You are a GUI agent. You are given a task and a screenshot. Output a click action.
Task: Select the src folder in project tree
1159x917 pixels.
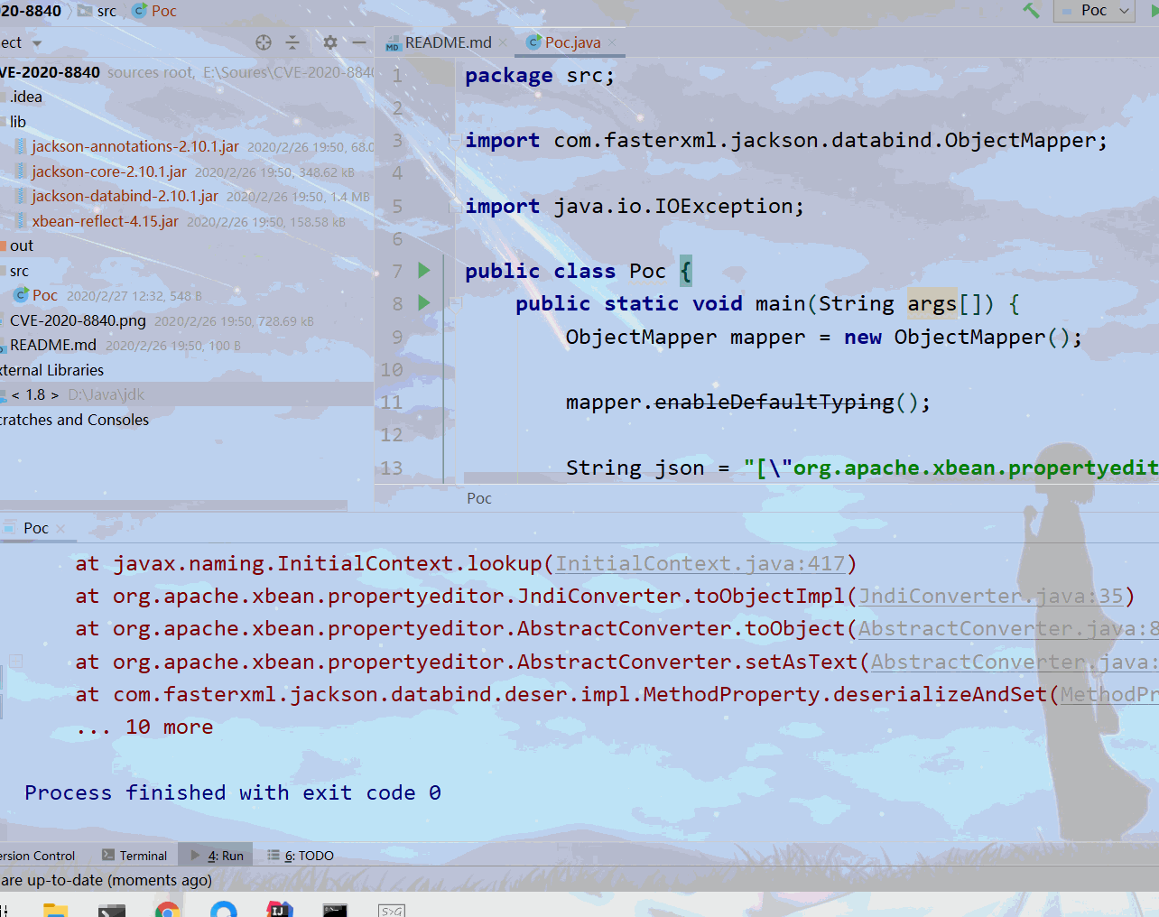click(19, 271)
